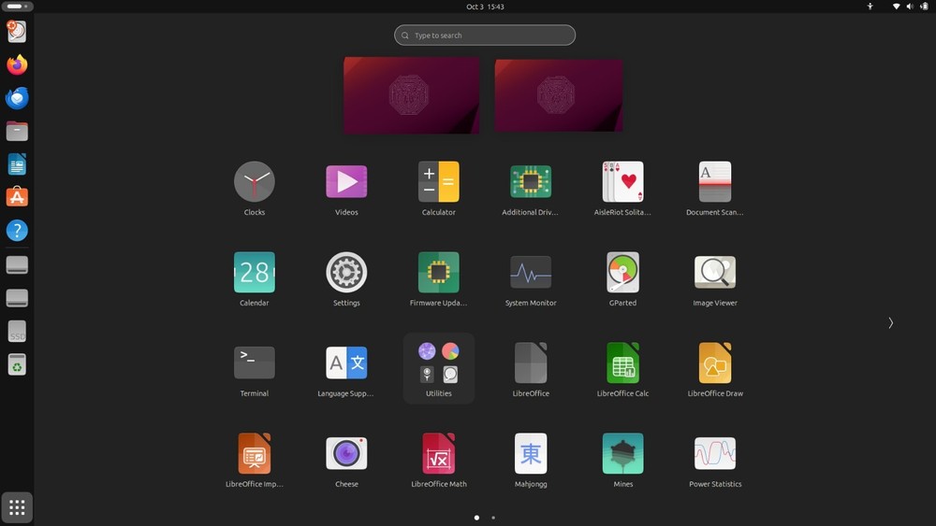Screen dimensions: 936x526
Task: Open Files from the dock
Action: pos(17,131)
